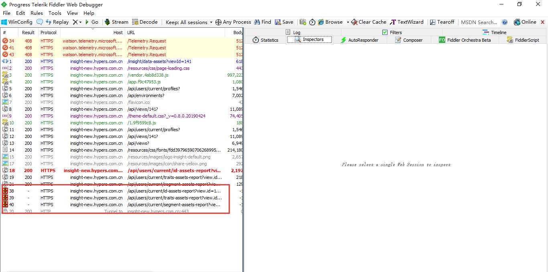The image size is (548, 272).
Task: Open Find sessions with the binoculars
Action: click(262, 22)
